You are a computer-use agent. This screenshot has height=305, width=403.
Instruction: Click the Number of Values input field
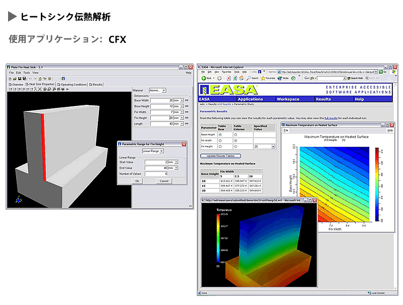tap(156, 174)
